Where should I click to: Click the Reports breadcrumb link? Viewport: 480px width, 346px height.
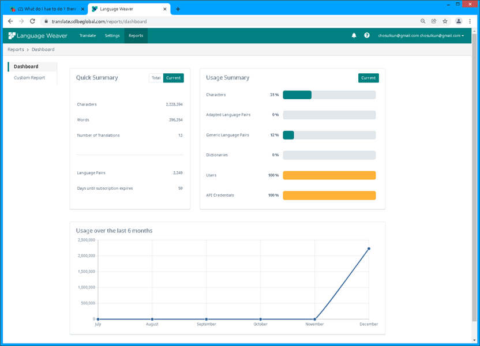point(15,50)
